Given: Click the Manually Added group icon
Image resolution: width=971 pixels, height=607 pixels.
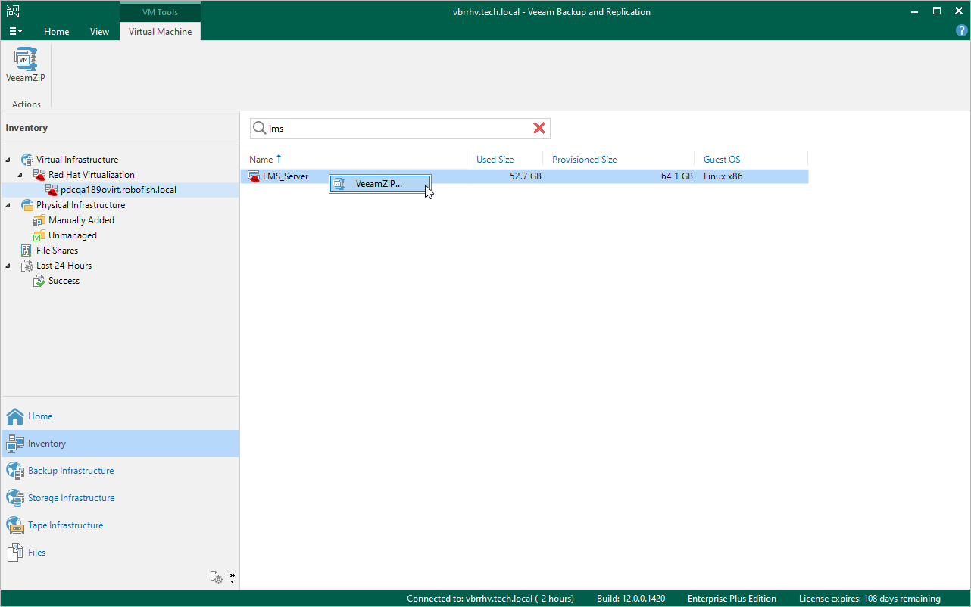Looking at the screenshot, I should [x=39, y=220].
